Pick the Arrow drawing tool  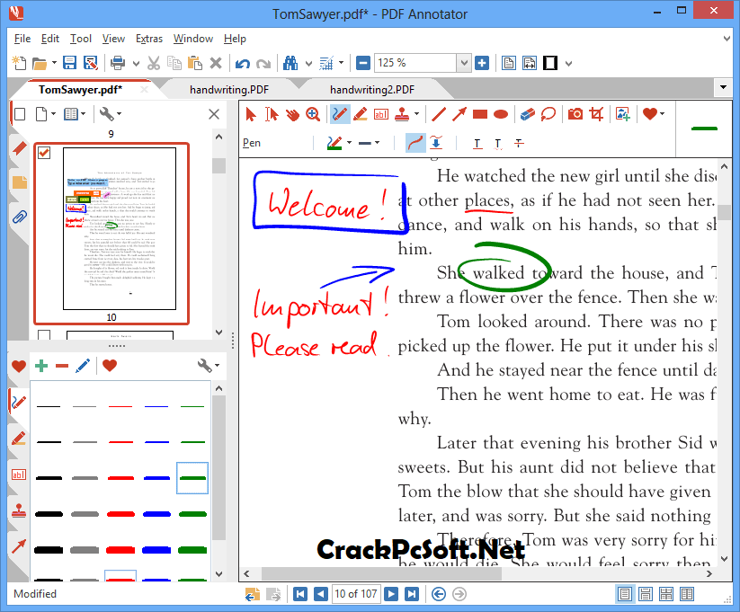pos(459,114)
